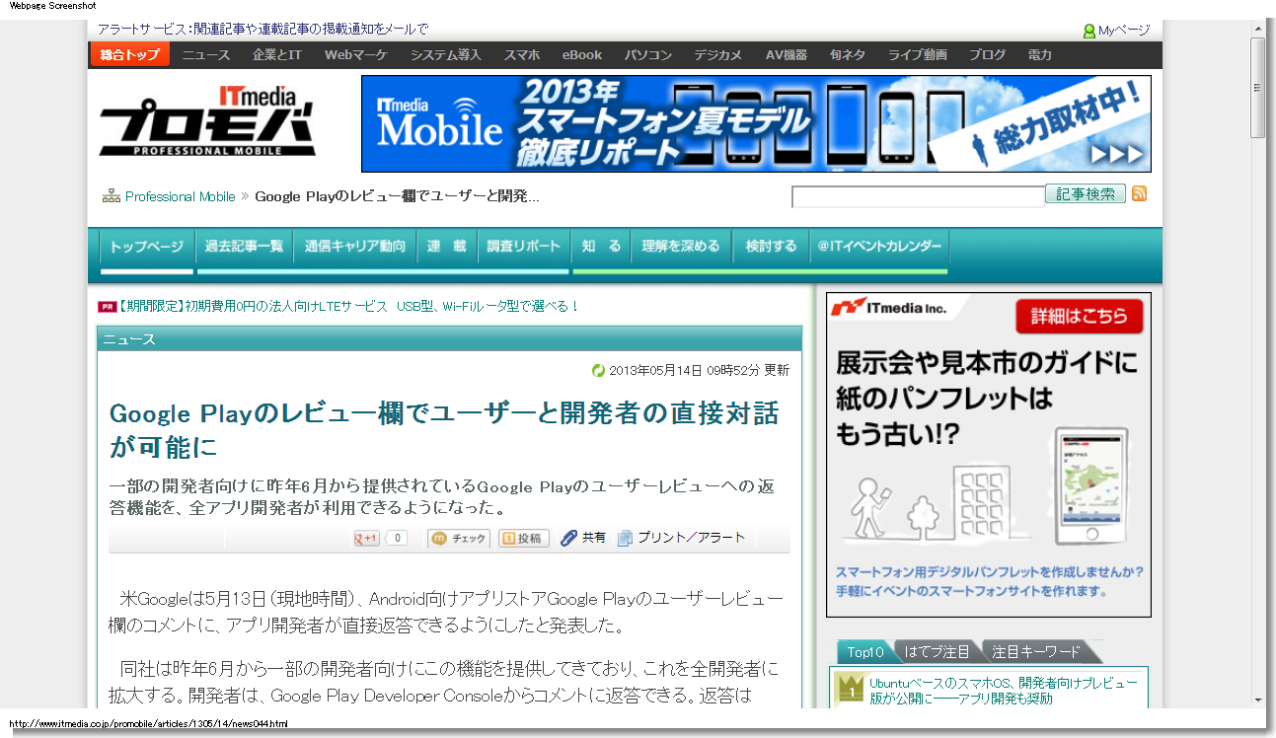
Task: Open the Professional Mobile breadcrumb link
Action: pyautogui.click(x=181, y=196)
